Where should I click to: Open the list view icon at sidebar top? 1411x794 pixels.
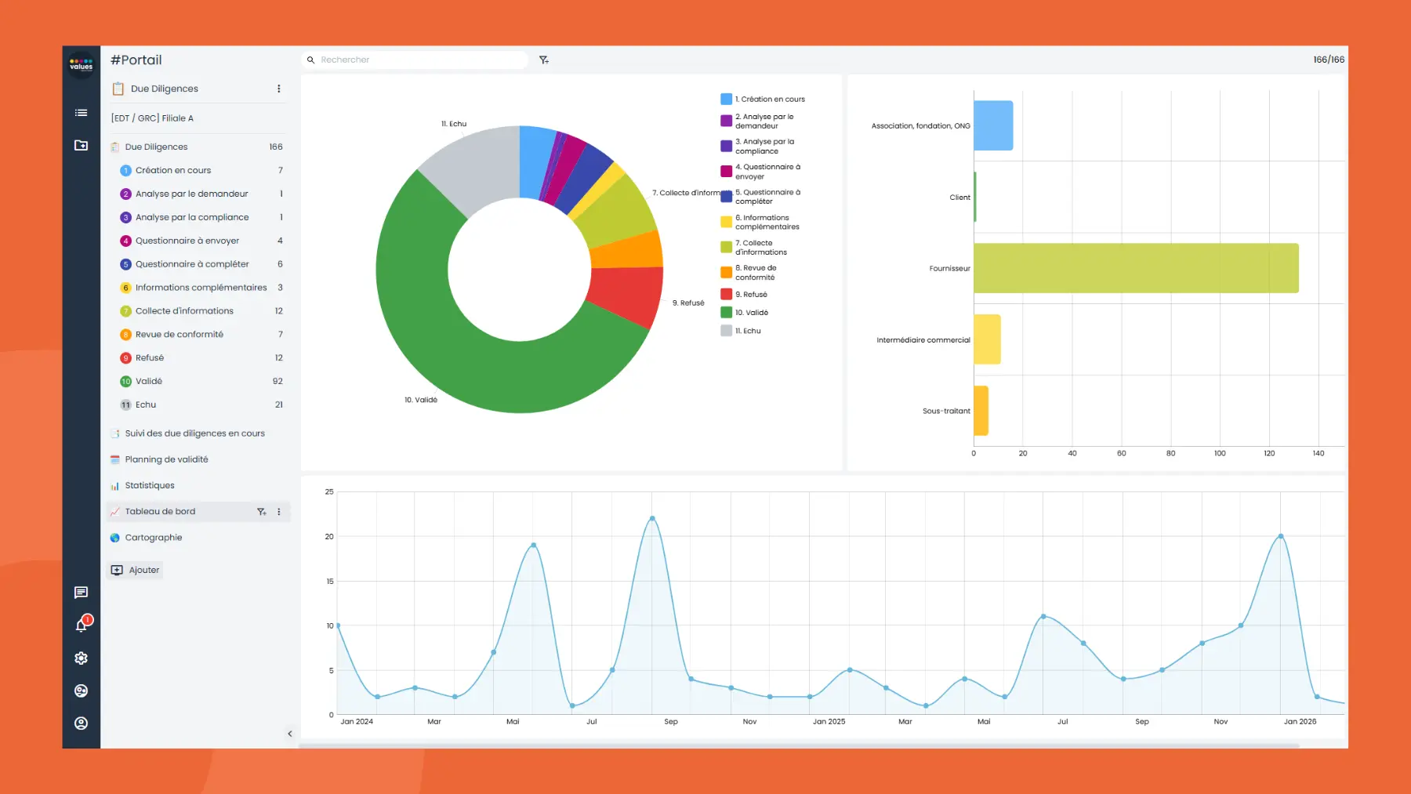pos(81,112)
